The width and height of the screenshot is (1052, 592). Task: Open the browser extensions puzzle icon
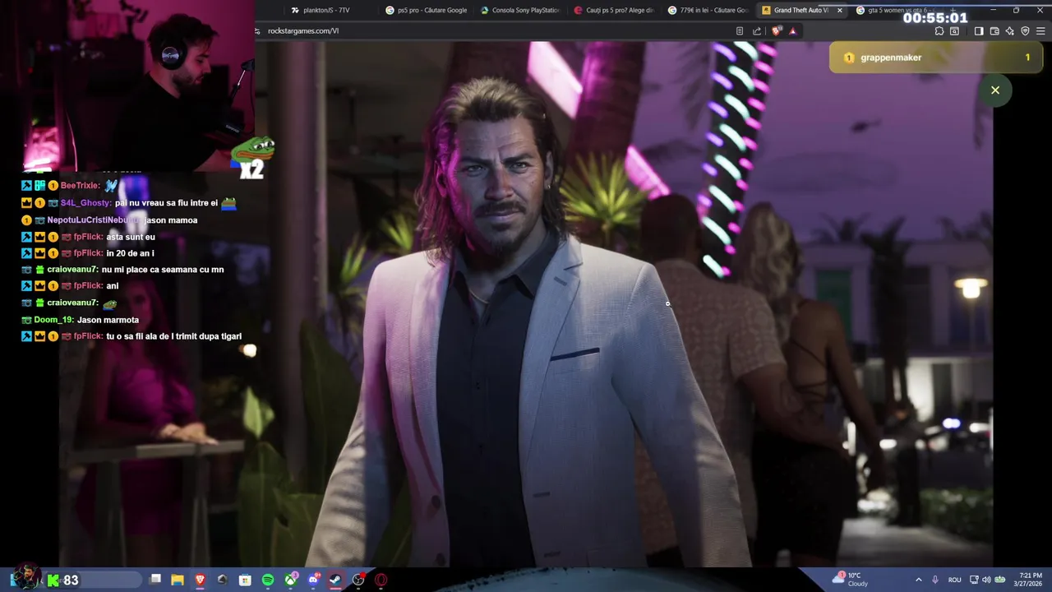pyautogui.click(x=939, y=31)
